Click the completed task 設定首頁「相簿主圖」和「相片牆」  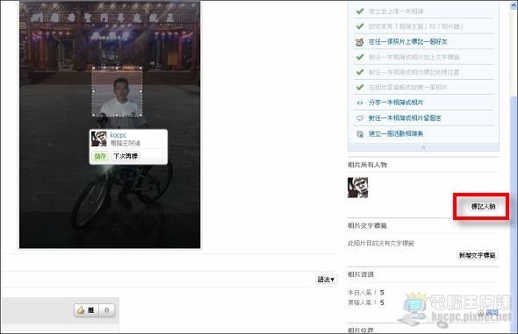[416, 26]
